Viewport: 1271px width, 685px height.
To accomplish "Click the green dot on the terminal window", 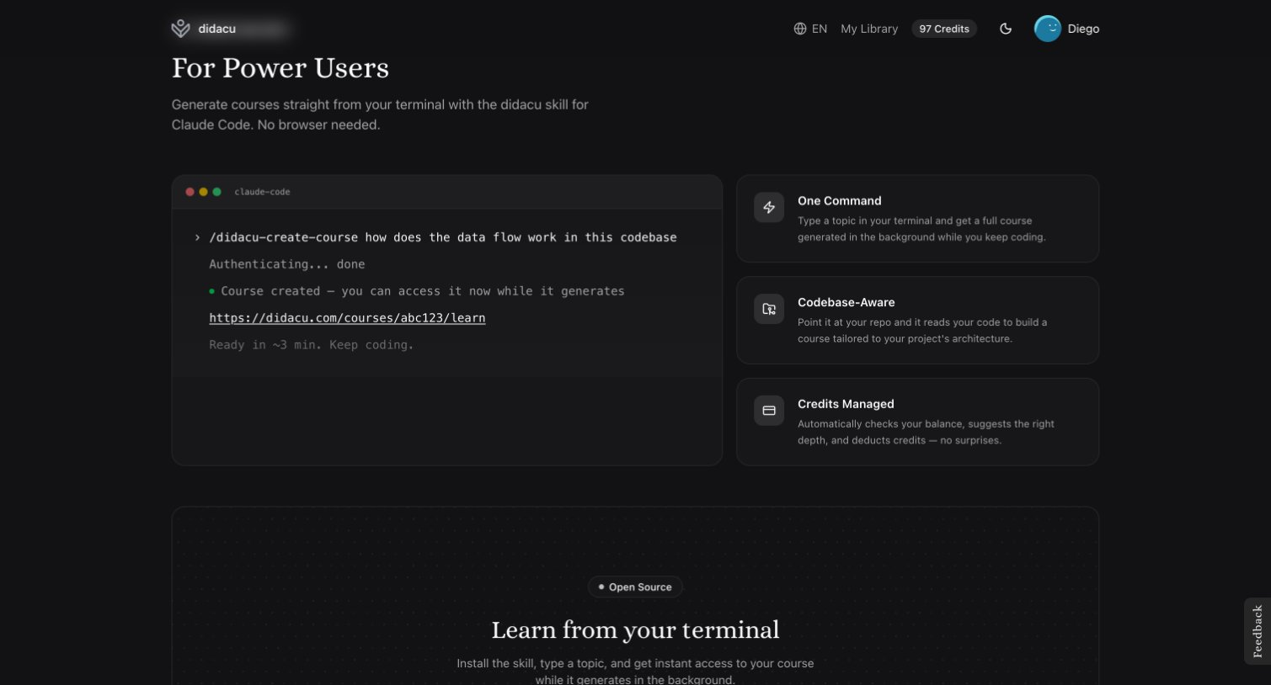I will coord(216,192).
